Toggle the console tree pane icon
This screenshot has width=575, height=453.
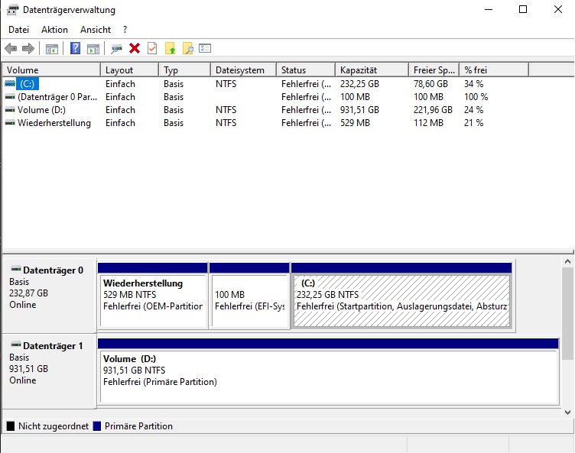click(x=52, y=48)
